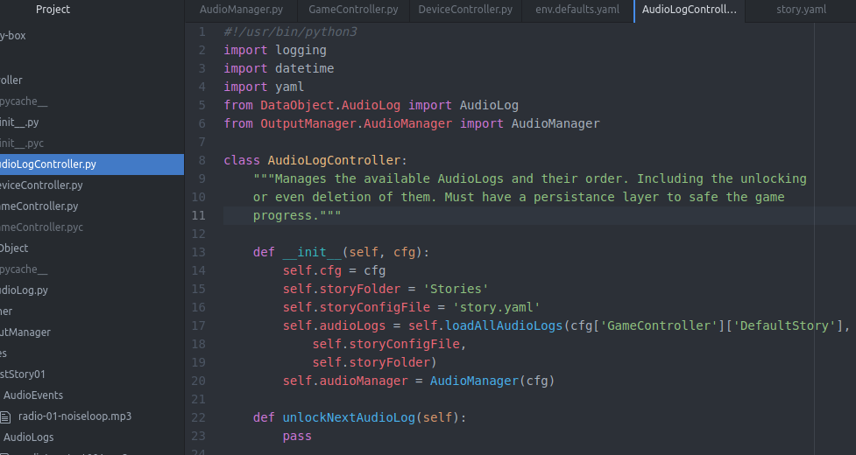Click gutter line number 13
The width and height of the screenshot is (856, 455).
pos(198,252)
